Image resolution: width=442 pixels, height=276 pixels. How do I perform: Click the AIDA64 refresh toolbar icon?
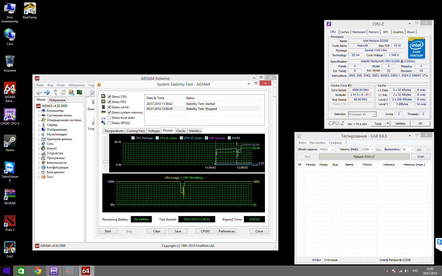pos(63,92)
